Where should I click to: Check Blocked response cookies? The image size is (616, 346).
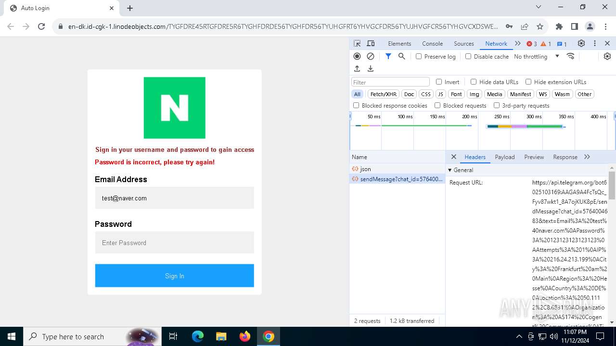356,105
